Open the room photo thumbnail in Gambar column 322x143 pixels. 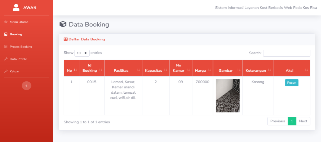tap(228, 96)
